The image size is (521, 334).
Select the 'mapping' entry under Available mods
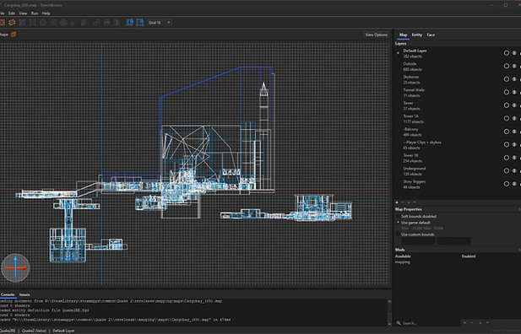point(403,262)
